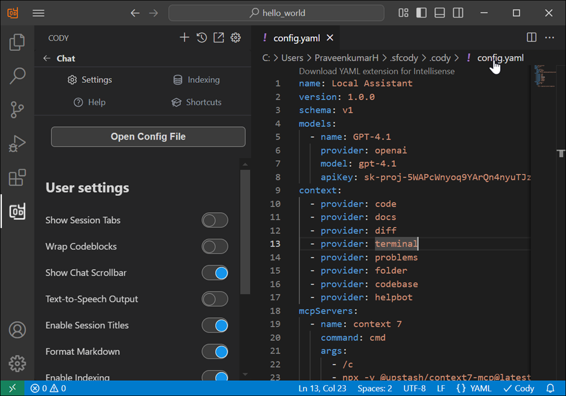Open the notifications bell in status bar
The height and width of the screenshot is (396, 566).
549,388
